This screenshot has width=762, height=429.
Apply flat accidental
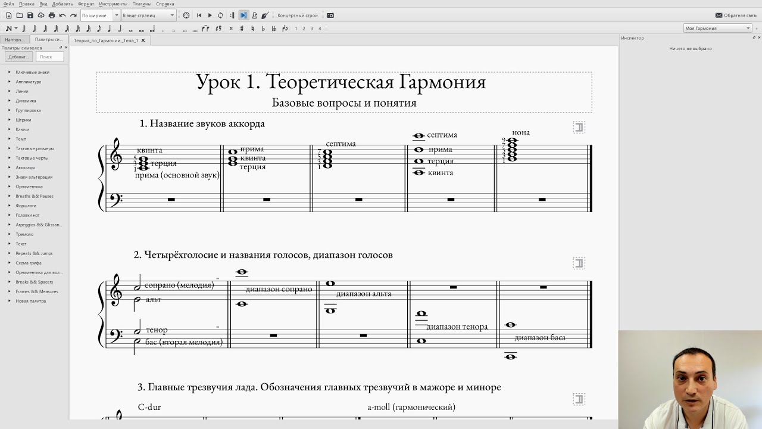263,28
